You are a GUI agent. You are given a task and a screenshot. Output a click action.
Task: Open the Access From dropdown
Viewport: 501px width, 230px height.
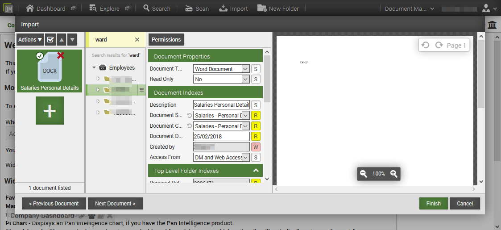pos(221,157)
